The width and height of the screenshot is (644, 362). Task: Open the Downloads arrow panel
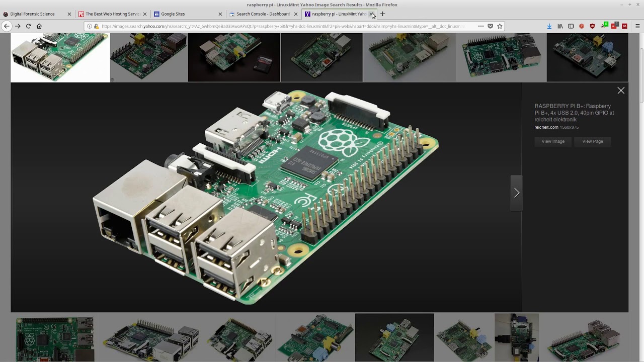549,26
